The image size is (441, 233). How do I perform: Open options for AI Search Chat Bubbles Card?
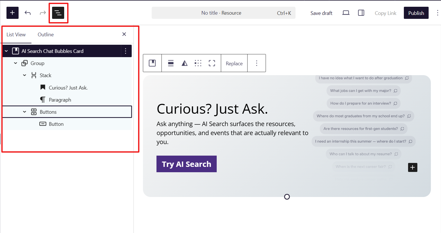click(x=126, y=51)
